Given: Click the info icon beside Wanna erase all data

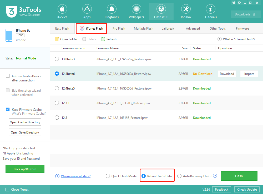Looking at the screenshot, I should pos(57,176).
